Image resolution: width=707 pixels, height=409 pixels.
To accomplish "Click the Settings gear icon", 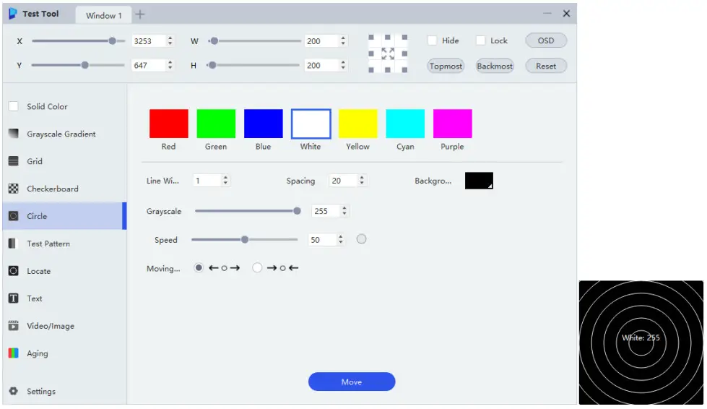I will pyautogui.click(x=14, y=391).
